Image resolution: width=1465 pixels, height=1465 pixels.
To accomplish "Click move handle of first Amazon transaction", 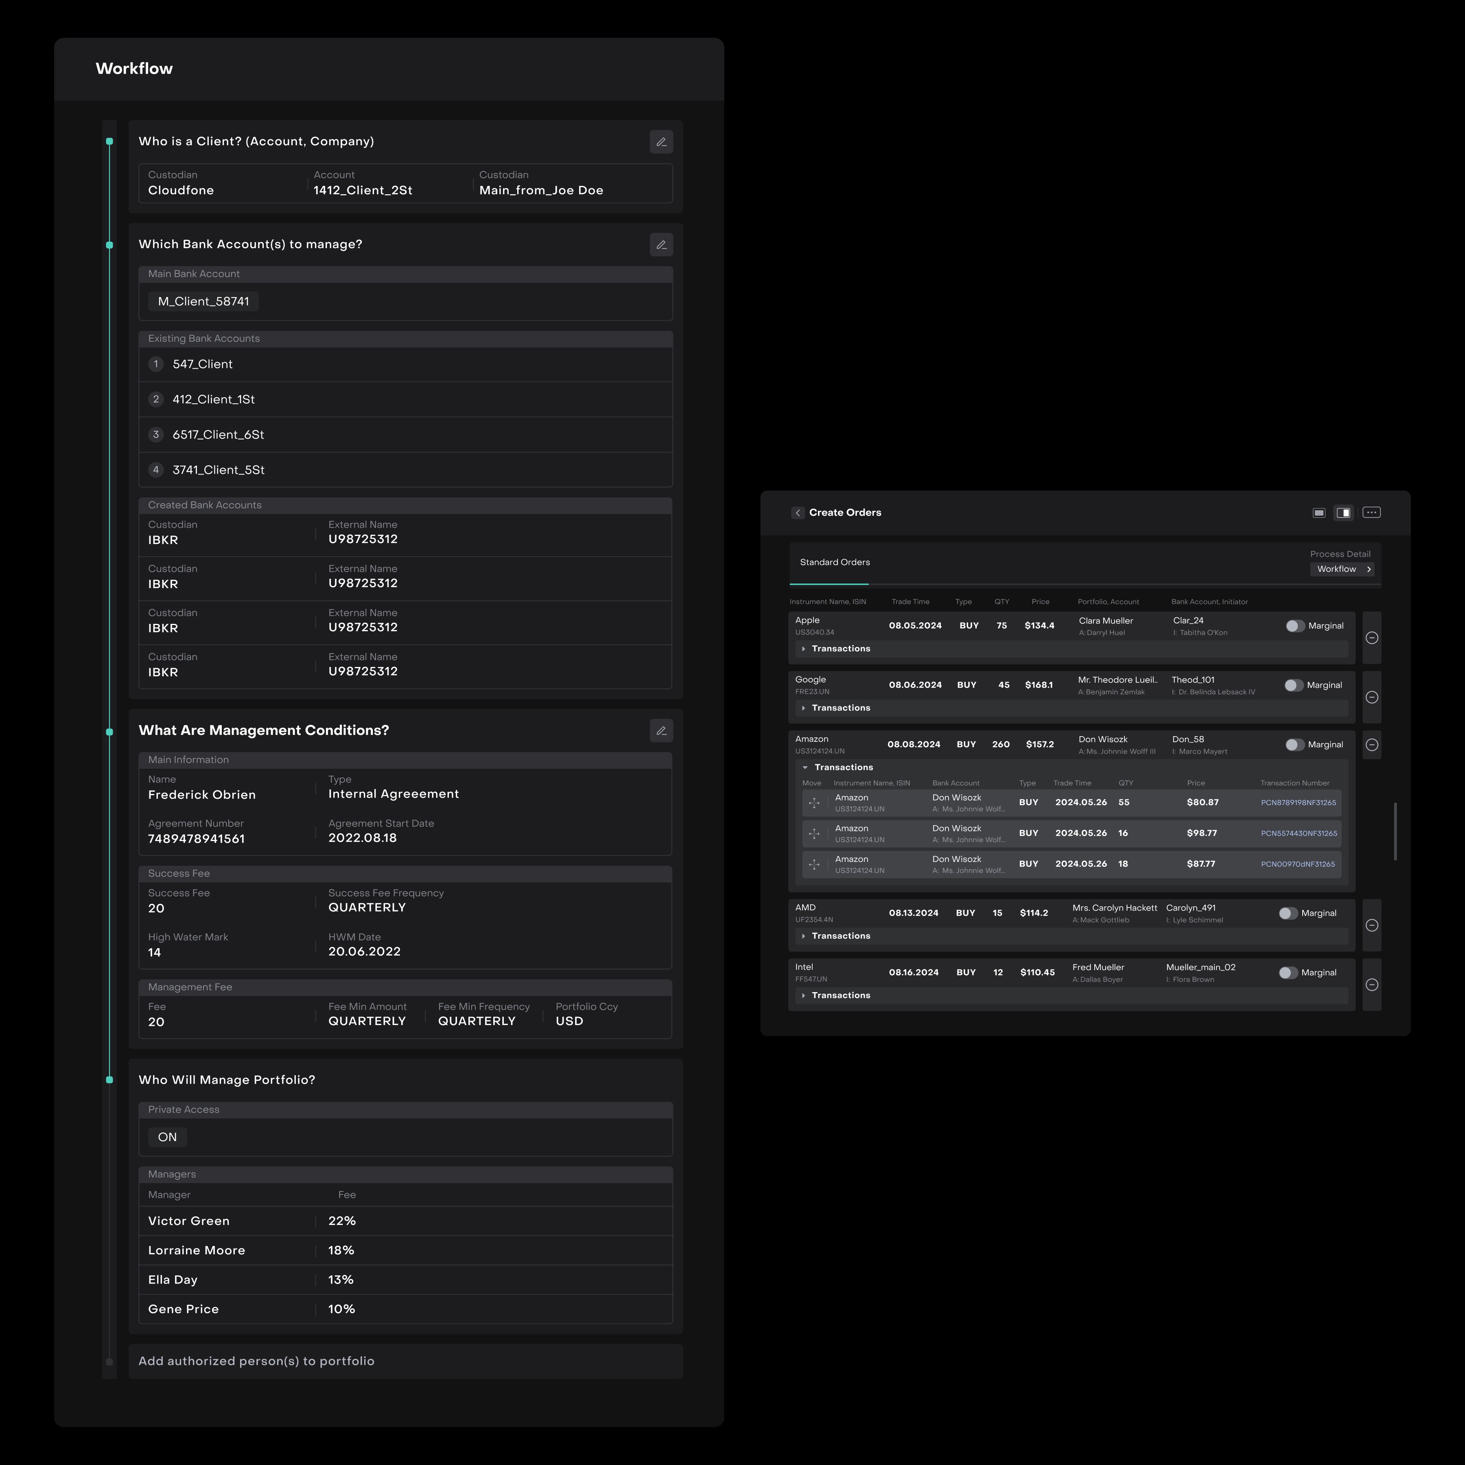I will (814, 802).
